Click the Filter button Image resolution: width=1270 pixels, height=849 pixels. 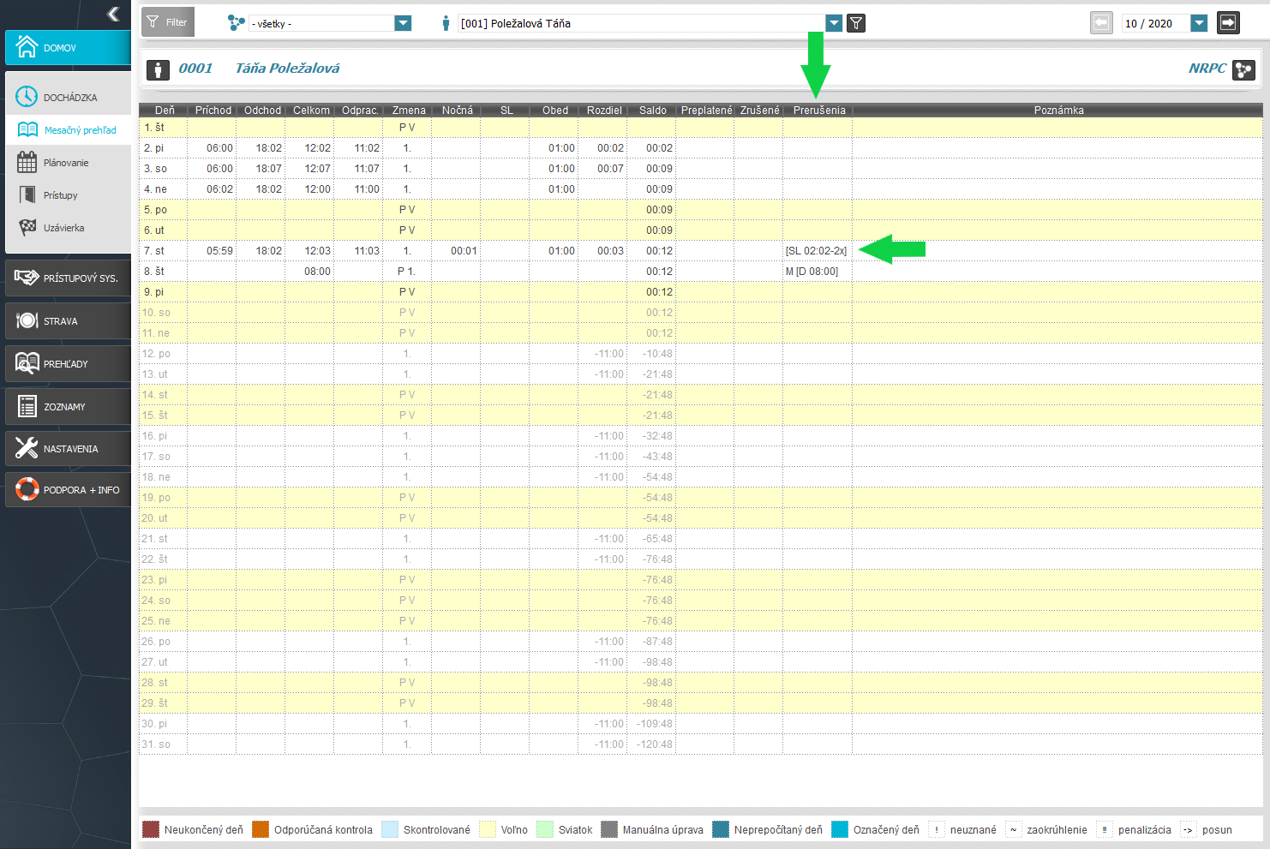(x=168, y=22)
